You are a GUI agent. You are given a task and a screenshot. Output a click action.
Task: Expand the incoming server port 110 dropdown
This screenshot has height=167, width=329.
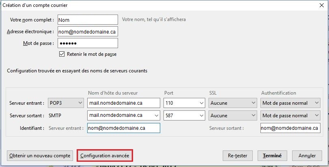202,103
